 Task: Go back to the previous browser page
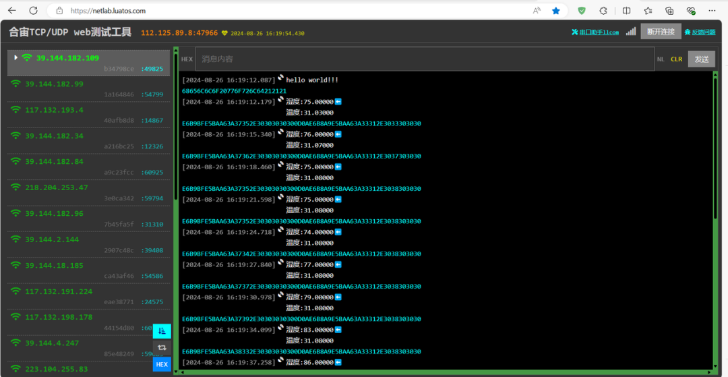tap(12, 10)
